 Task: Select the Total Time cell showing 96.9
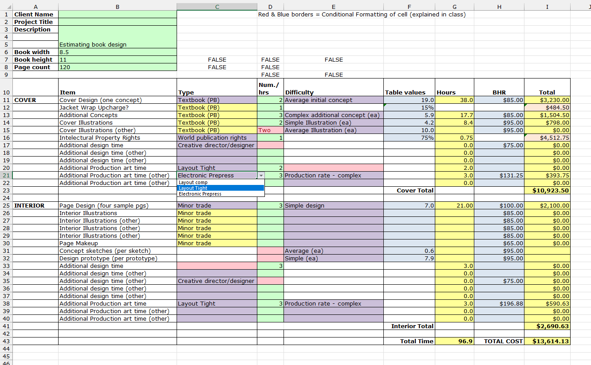pyautogui.click(x=454, y=341)
